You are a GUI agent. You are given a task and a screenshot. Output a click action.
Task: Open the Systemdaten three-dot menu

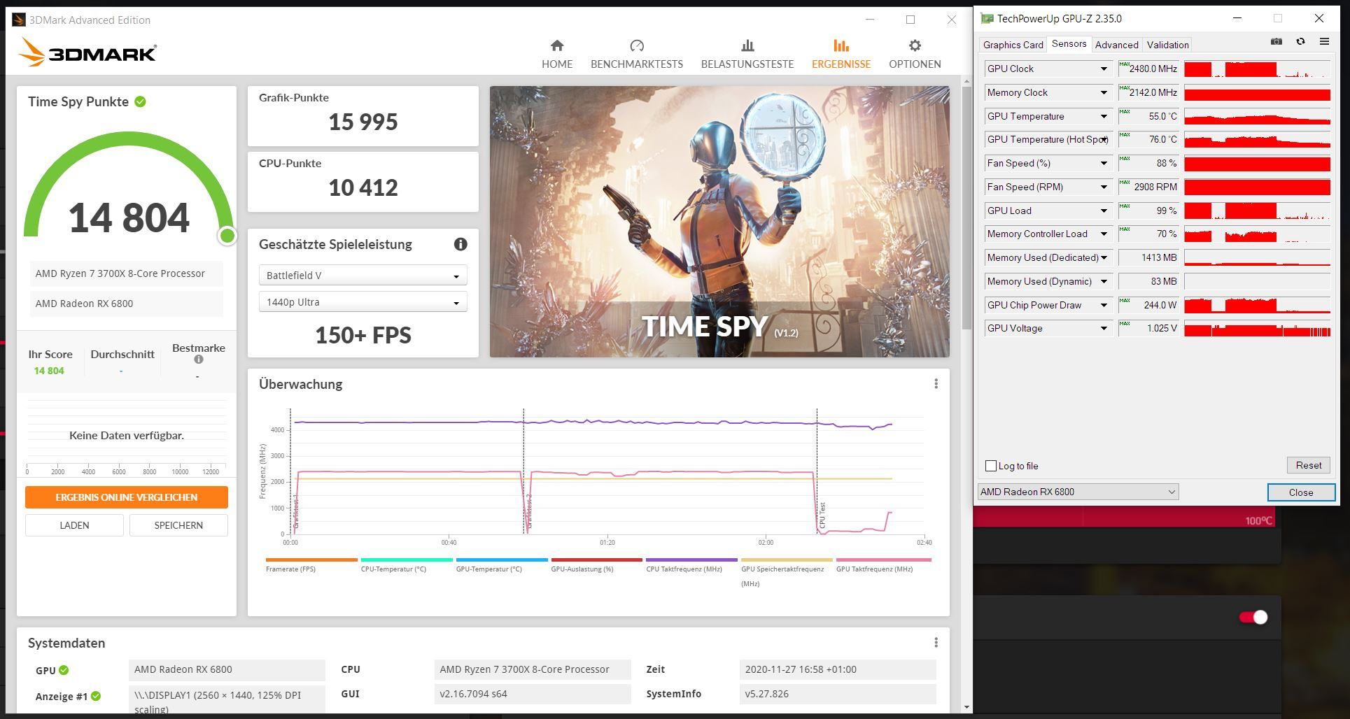(936, 643)
